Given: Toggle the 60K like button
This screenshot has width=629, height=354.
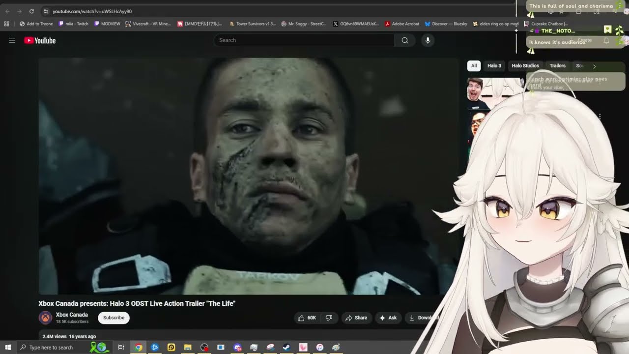Looking at the screenshot, I should 307,318.
